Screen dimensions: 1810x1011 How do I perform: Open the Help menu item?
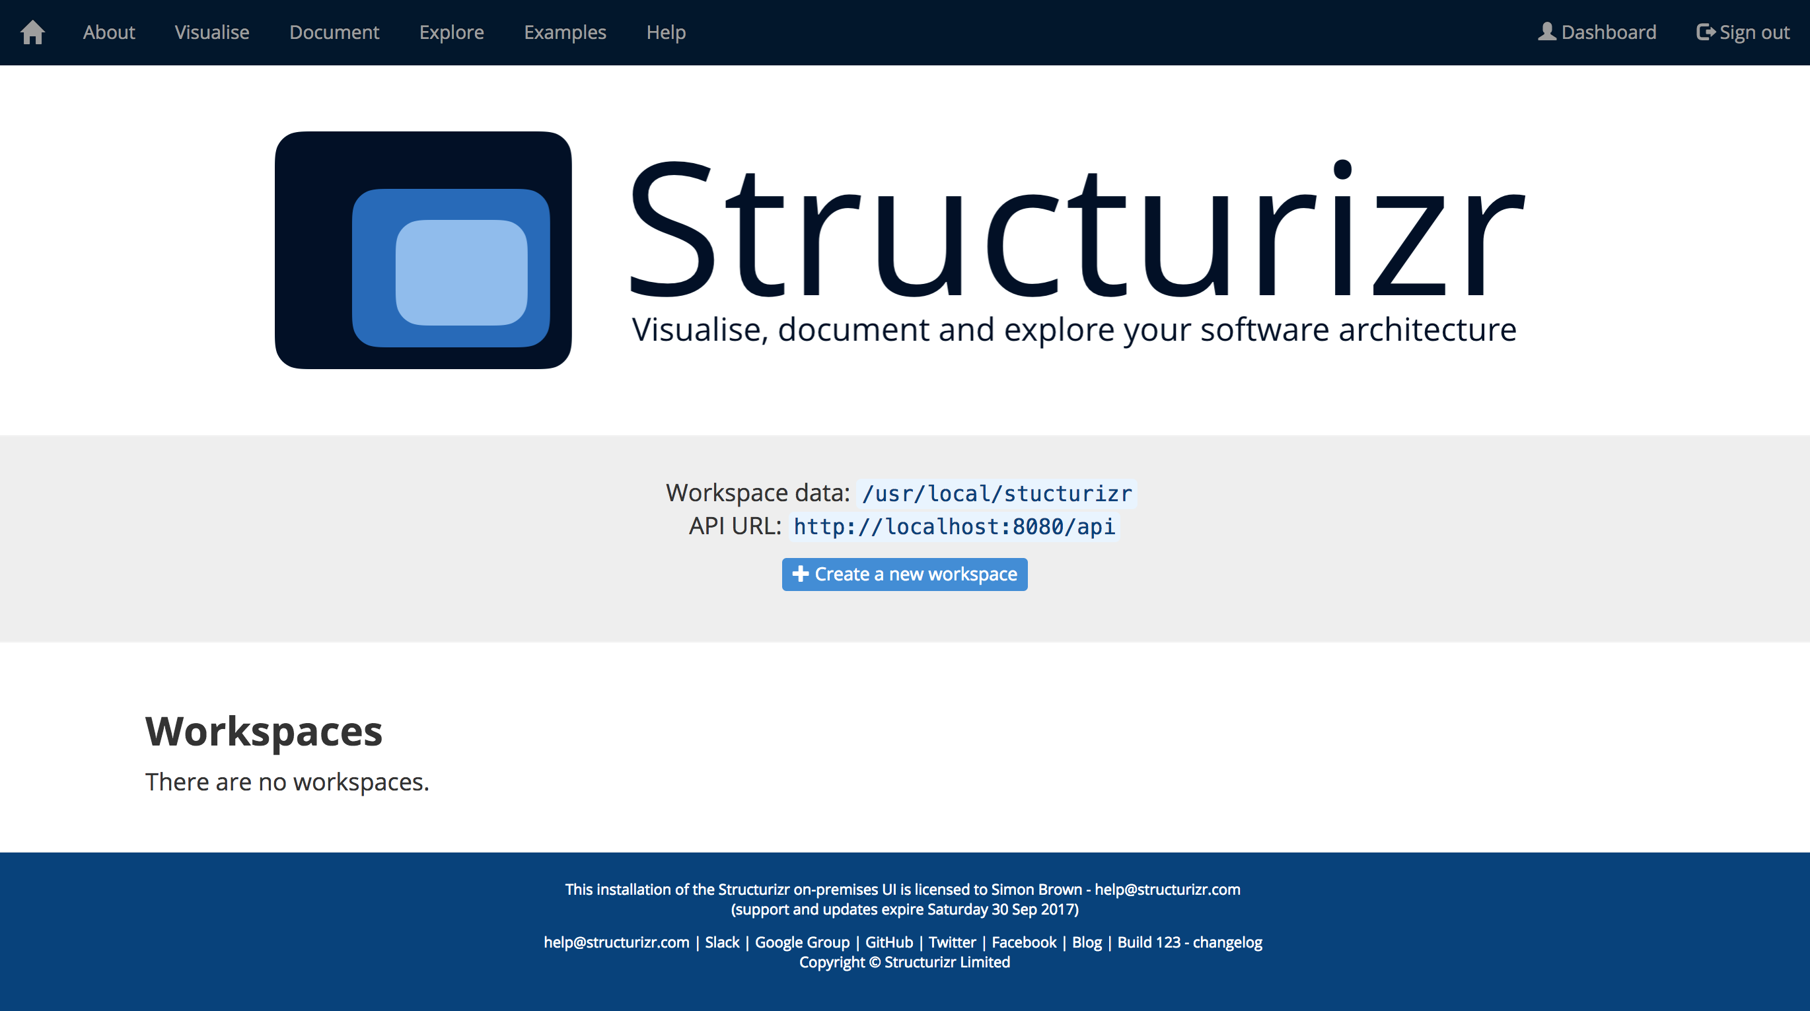coord(666,32)
